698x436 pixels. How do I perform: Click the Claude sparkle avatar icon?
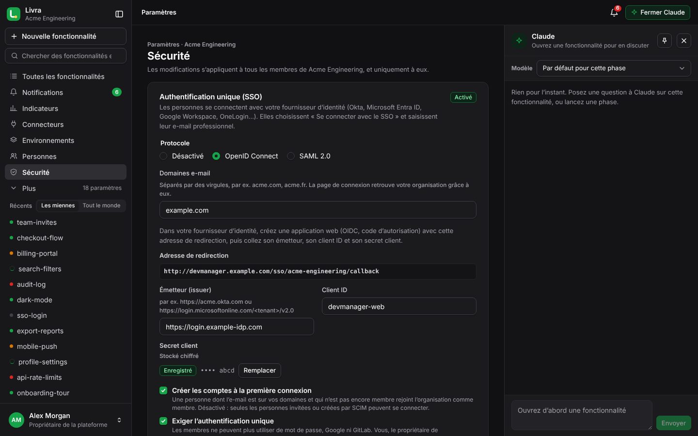[x=519, y=41]
